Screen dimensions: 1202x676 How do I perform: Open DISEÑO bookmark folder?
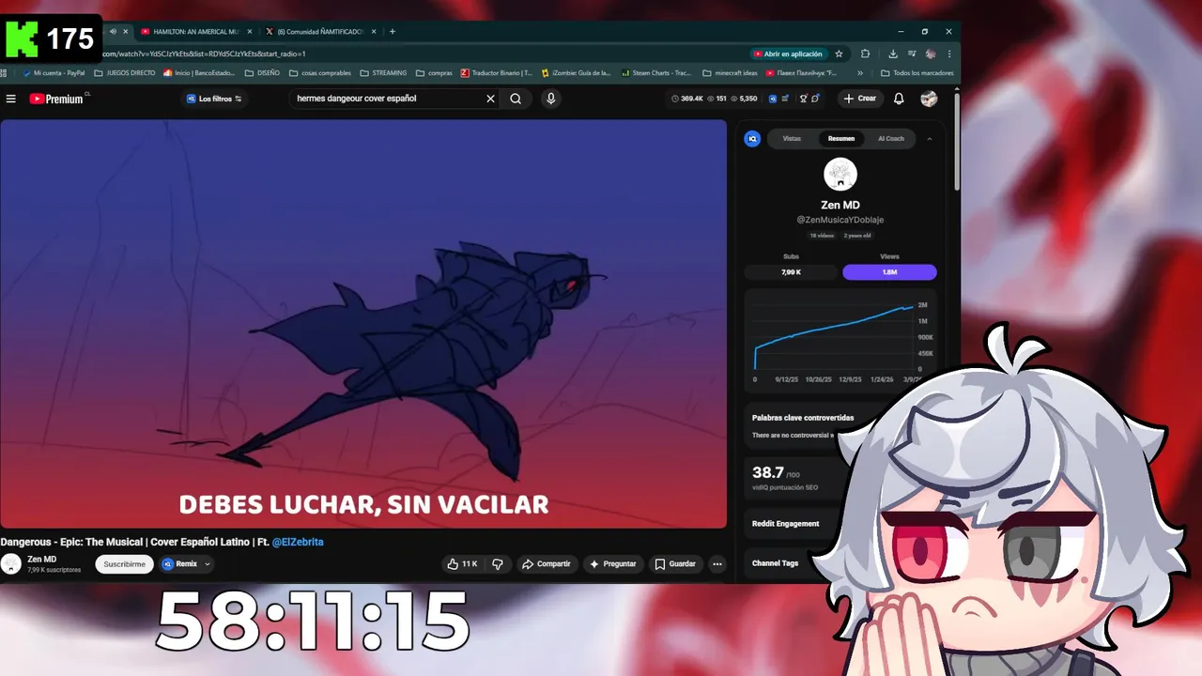(x=262, y=72)
